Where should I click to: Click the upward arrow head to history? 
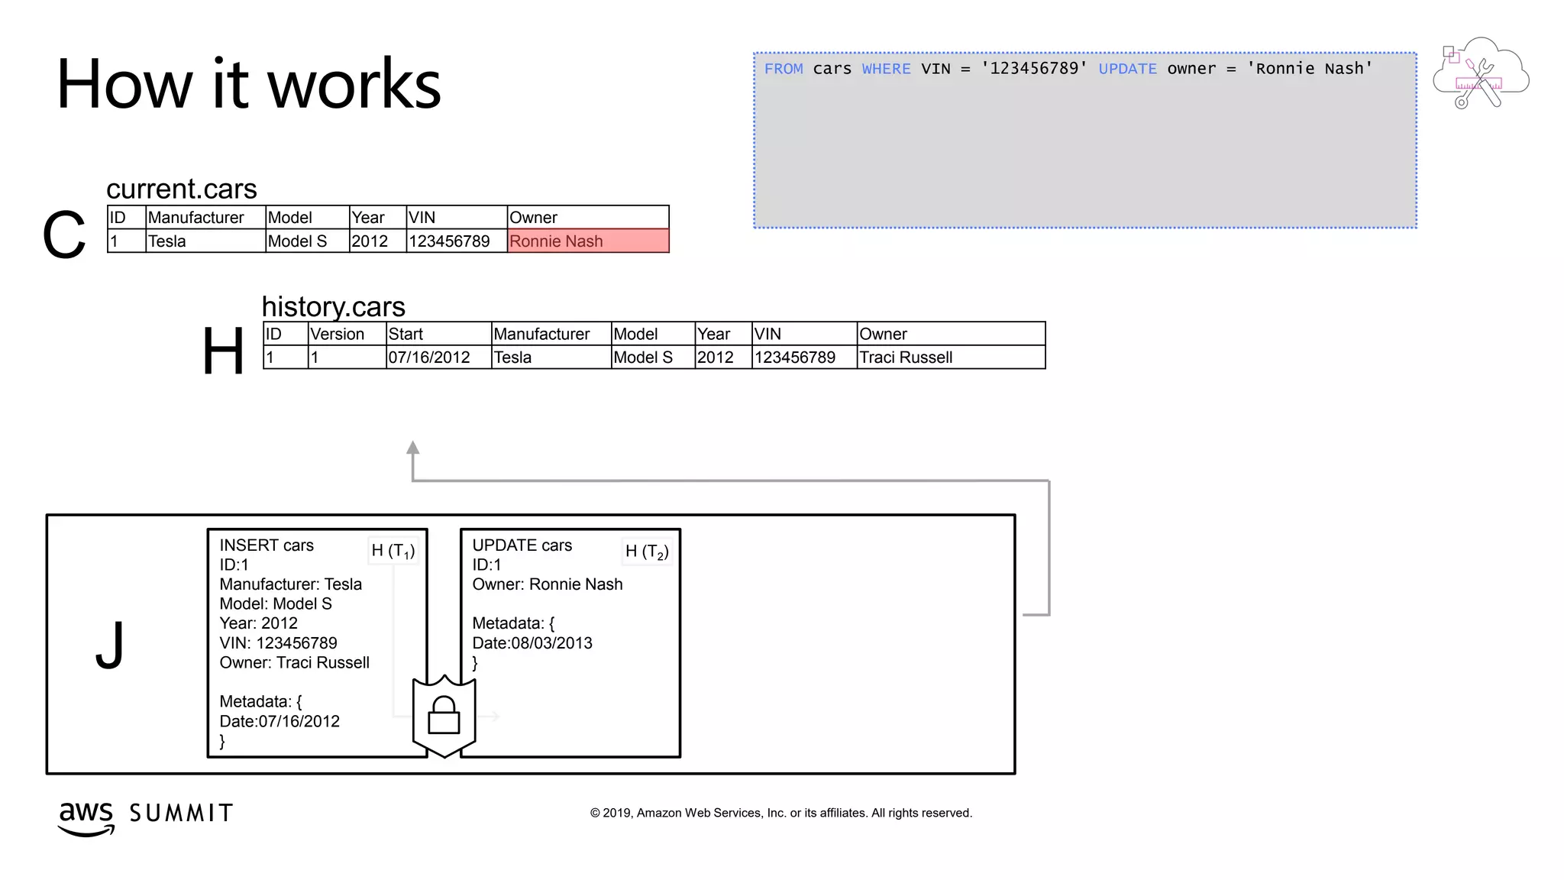pos(412,448)
